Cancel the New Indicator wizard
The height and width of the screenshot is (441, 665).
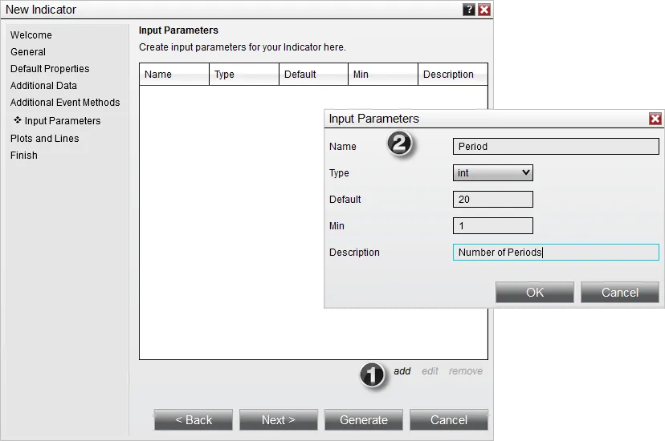tap(449, 420)
